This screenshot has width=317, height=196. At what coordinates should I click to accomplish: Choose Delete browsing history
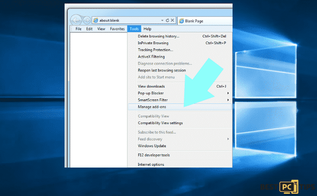180,36
